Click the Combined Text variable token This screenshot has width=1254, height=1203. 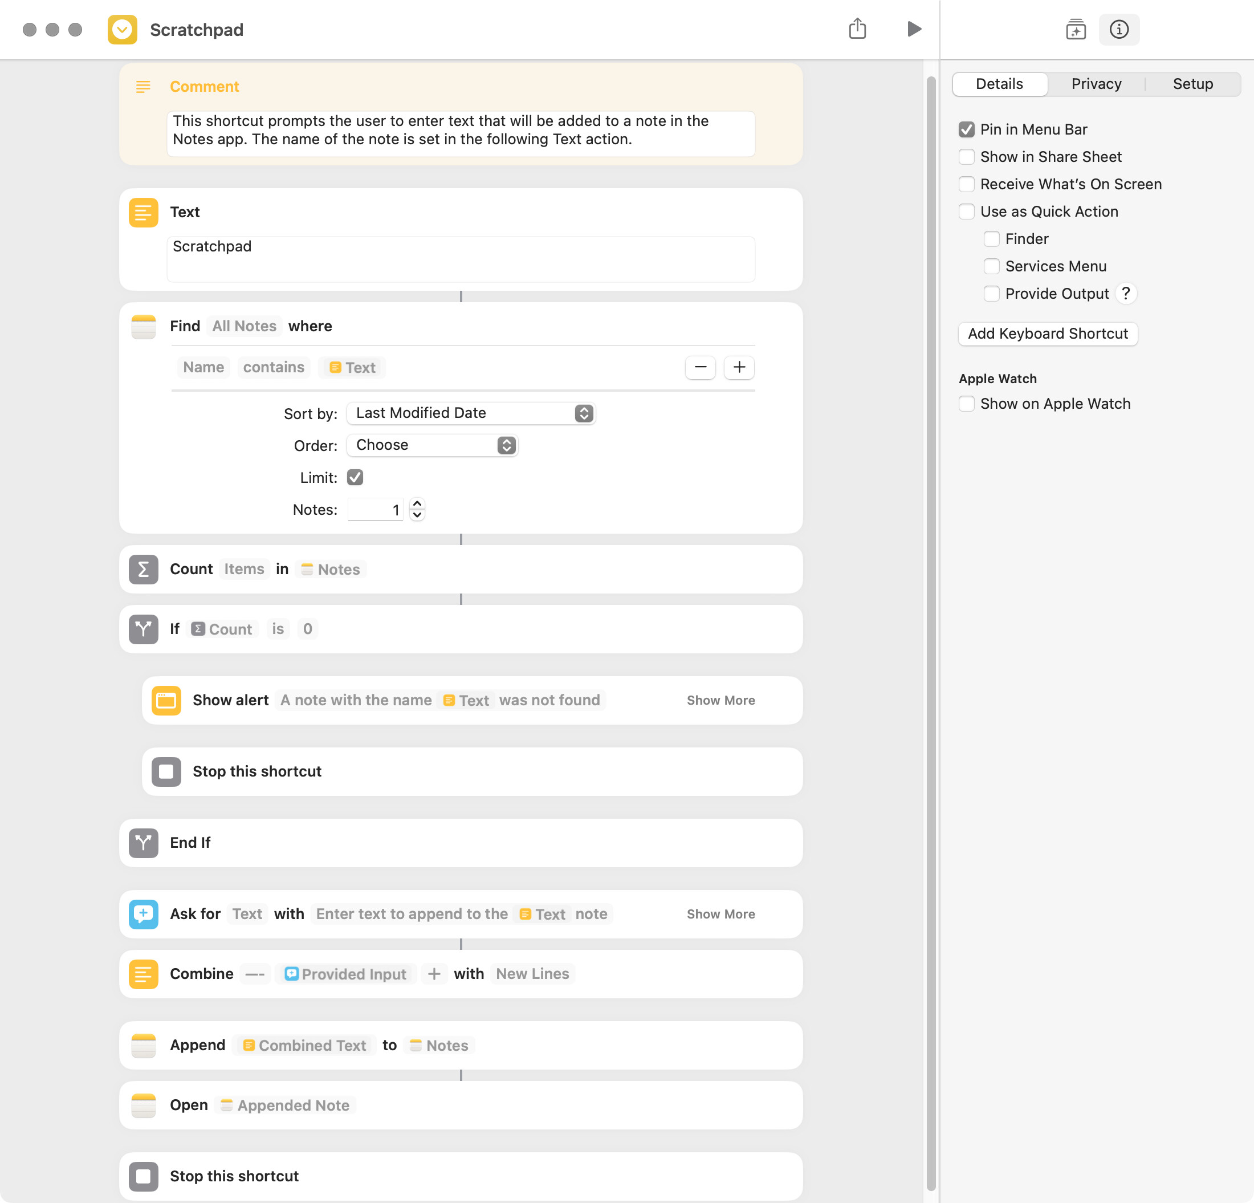[x=304, y=1046]
